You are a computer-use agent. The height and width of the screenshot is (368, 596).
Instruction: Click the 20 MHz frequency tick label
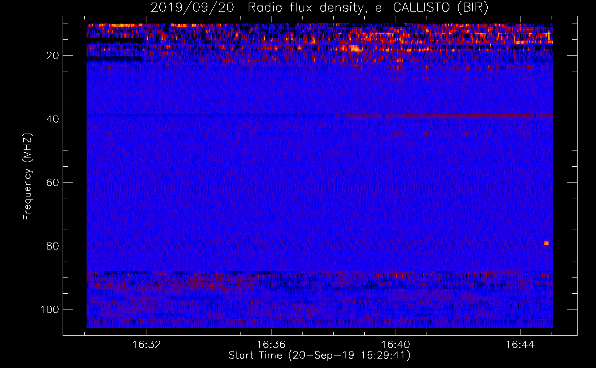coord(53,56)
